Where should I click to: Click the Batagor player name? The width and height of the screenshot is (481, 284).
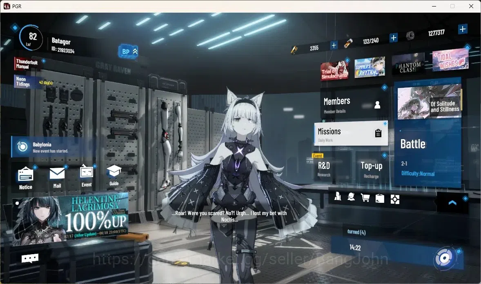[x=61, y=41]
